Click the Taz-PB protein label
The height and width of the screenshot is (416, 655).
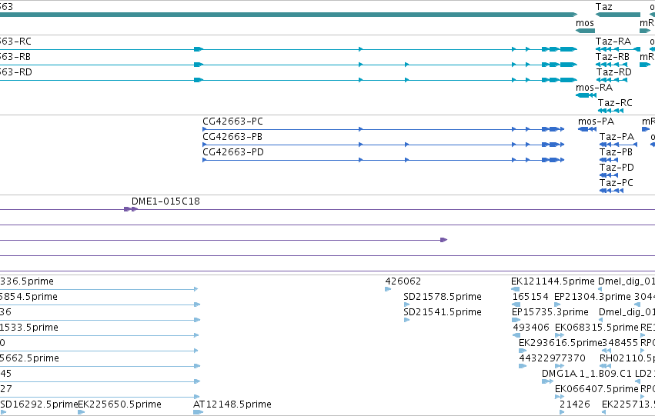coord(616,152)
